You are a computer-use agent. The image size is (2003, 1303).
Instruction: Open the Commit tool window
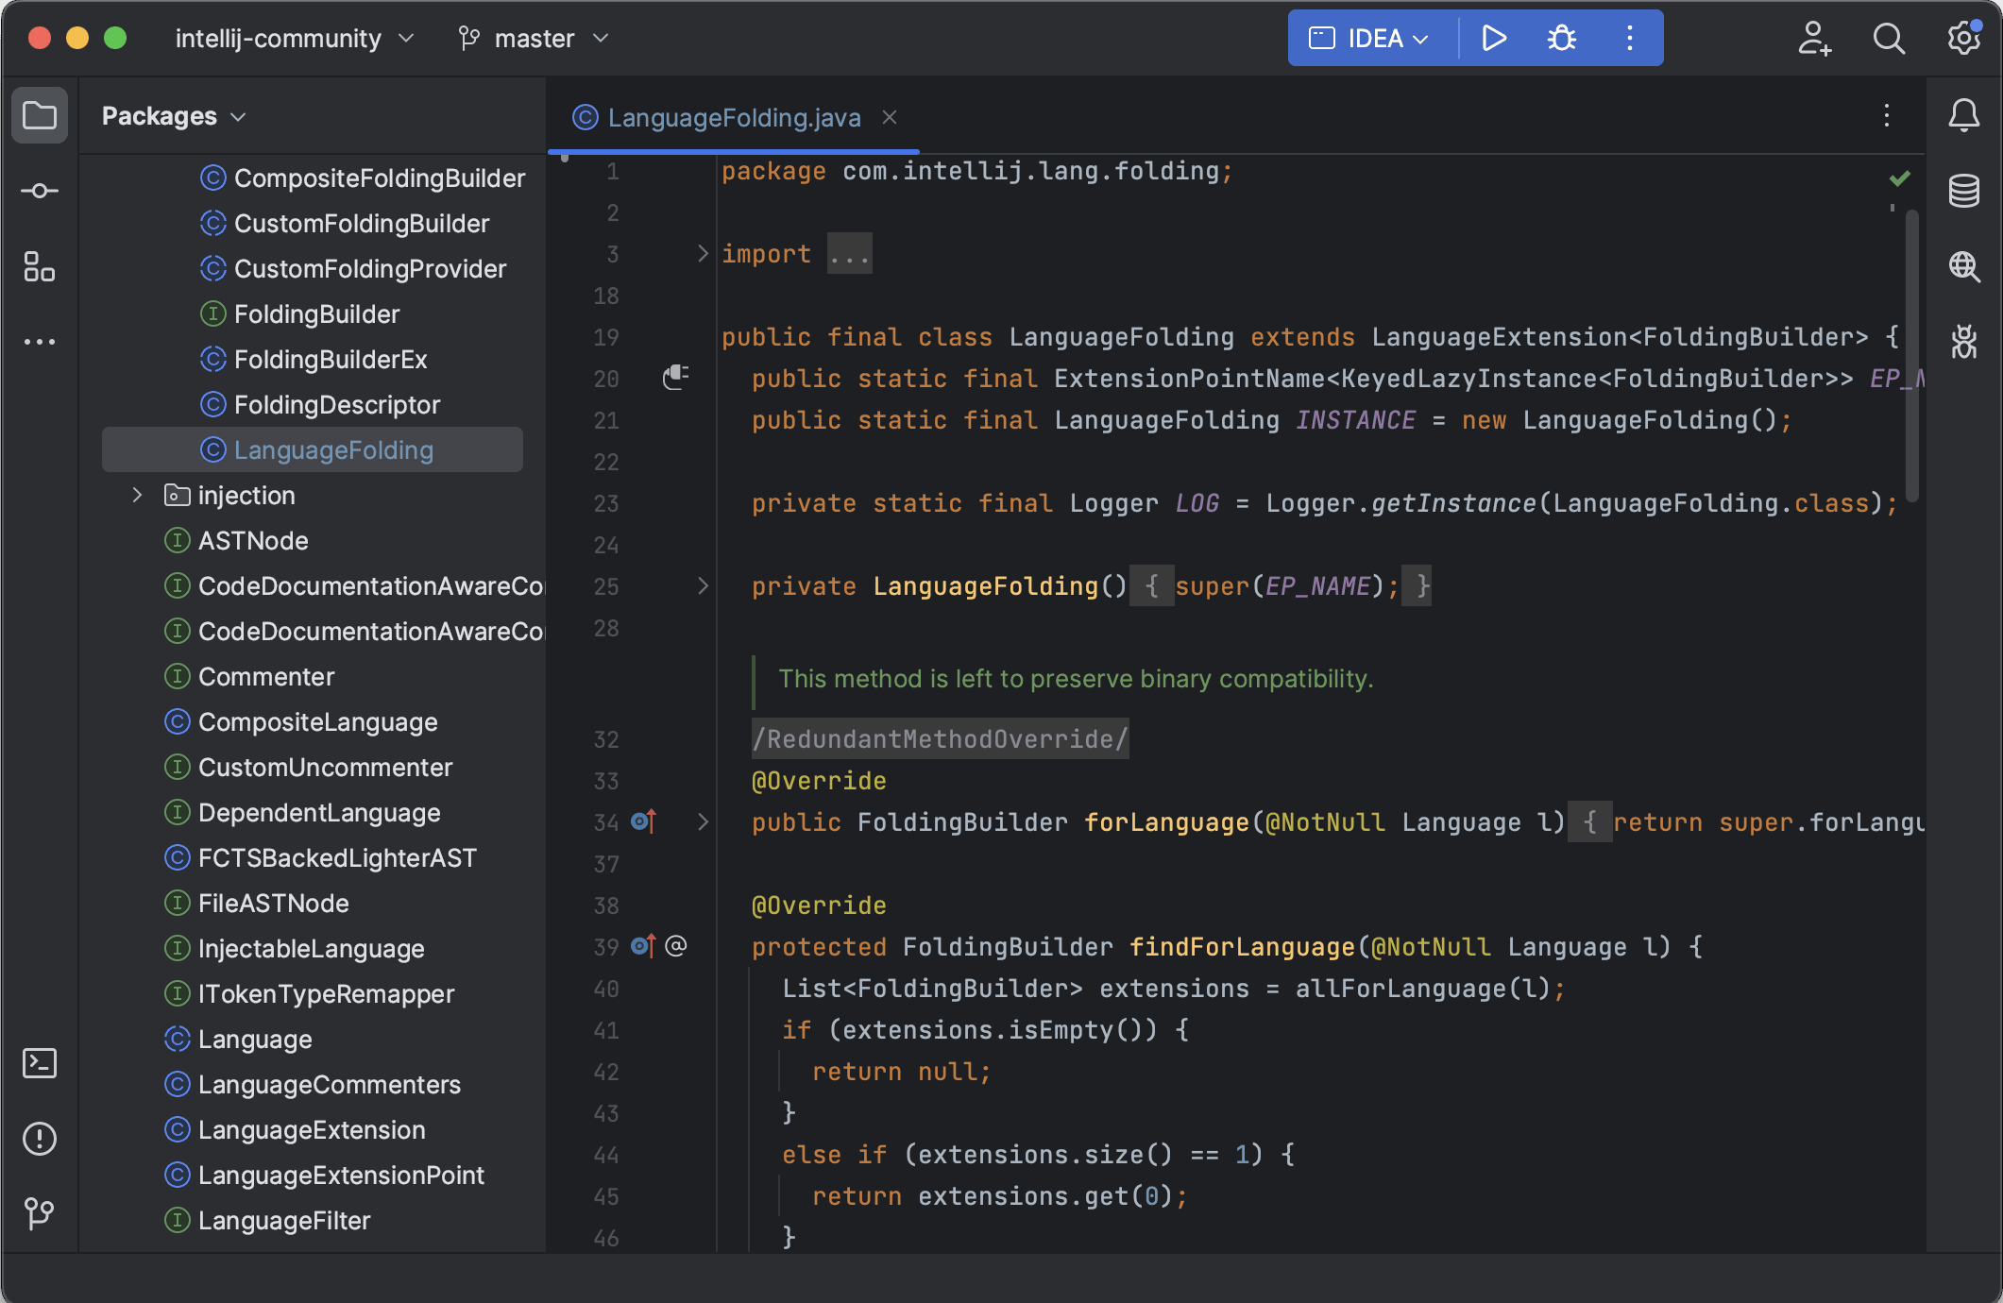click(x=40, y=191)
